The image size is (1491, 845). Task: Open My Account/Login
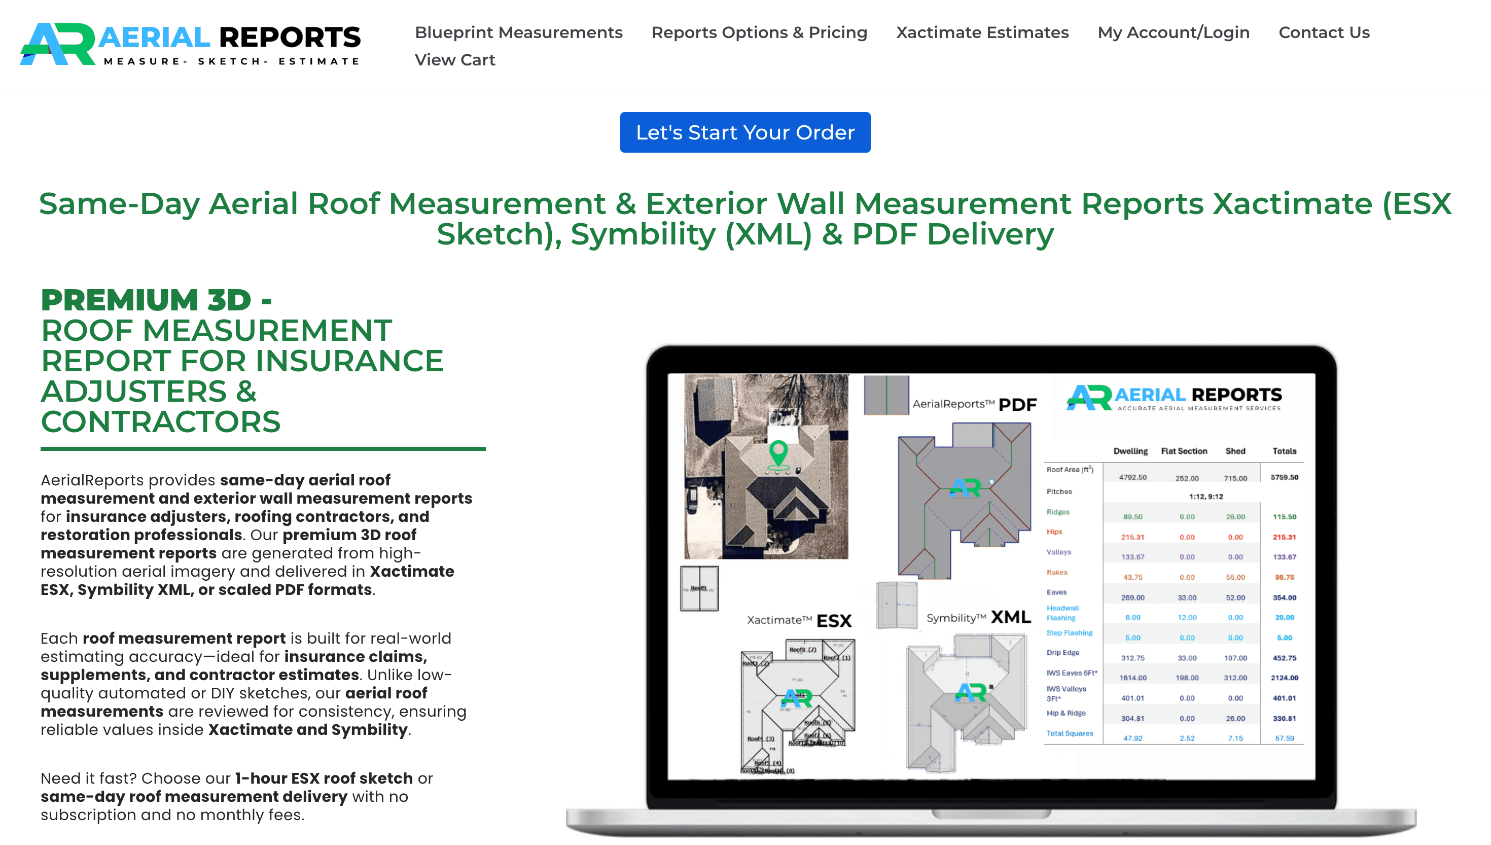pyautogui.click(x=1174, y=32)
